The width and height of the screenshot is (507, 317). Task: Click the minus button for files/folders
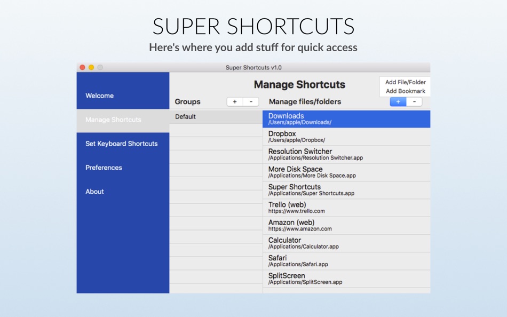tap(414, 101)
